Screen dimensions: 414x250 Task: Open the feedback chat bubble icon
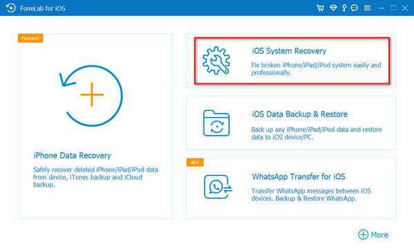coord(355,8)
